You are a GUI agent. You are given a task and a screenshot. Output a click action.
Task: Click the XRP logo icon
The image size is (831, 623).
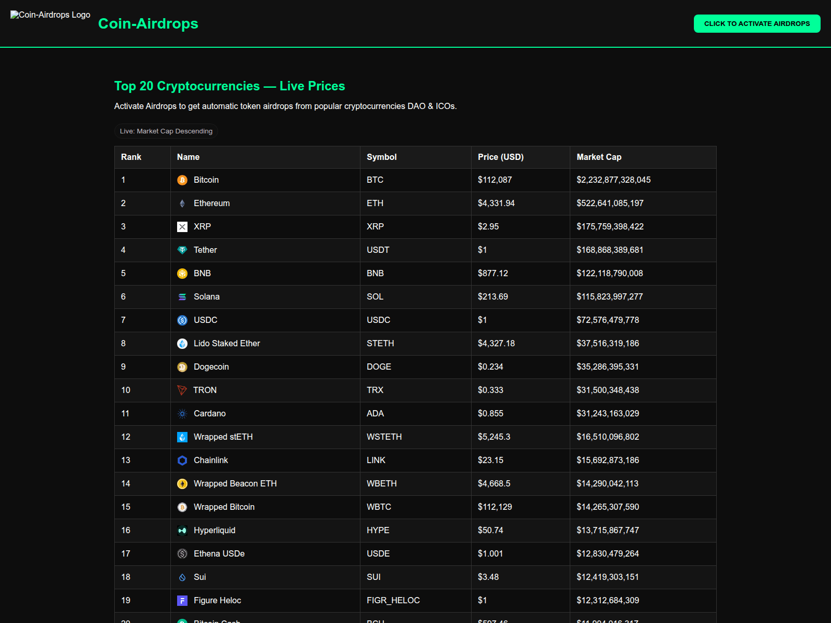coord(182,227)
